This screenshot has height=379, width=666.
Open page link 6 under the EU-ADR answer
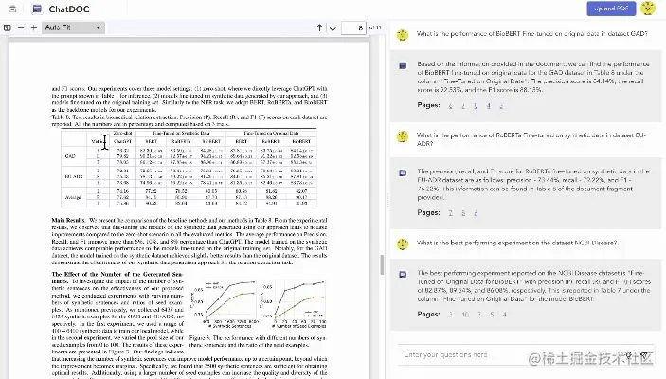pyautogui.click(x=476, y=213)
